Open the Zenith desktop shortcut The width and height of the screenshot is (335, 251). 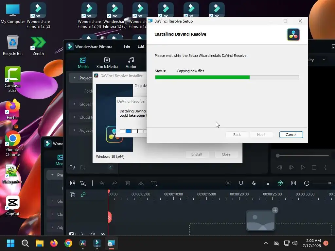click(38, 46)
